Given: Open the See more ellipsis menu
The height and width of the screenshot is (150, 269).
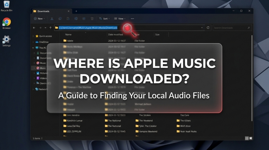Looking at the screenshot, I should (x=132, y=19).
